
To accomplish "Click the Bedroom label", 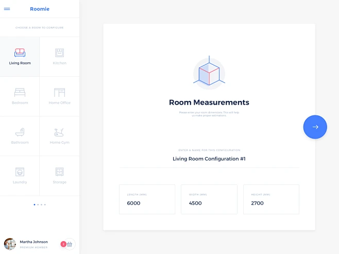I will (x=20, y=103).
